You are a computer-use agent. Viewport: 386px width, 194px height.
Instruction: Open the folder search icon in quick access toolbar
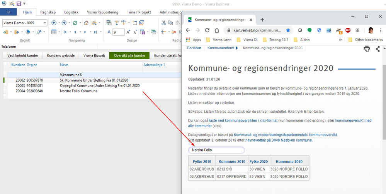click(x=12, y=4)
